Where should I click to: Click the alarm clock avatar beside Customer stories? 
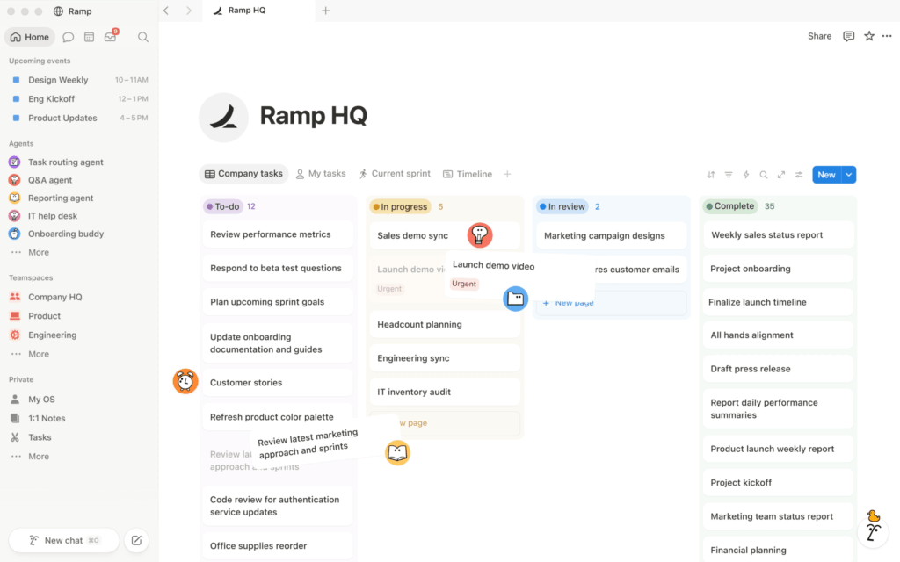pos(185,381)
